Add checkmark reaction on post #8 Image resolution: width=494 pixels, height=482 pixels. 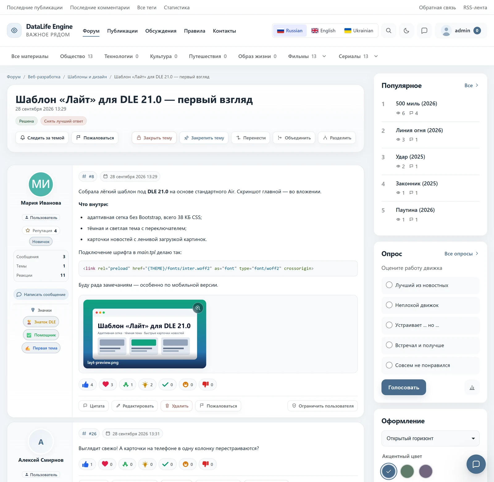click(x=167, y=385)
